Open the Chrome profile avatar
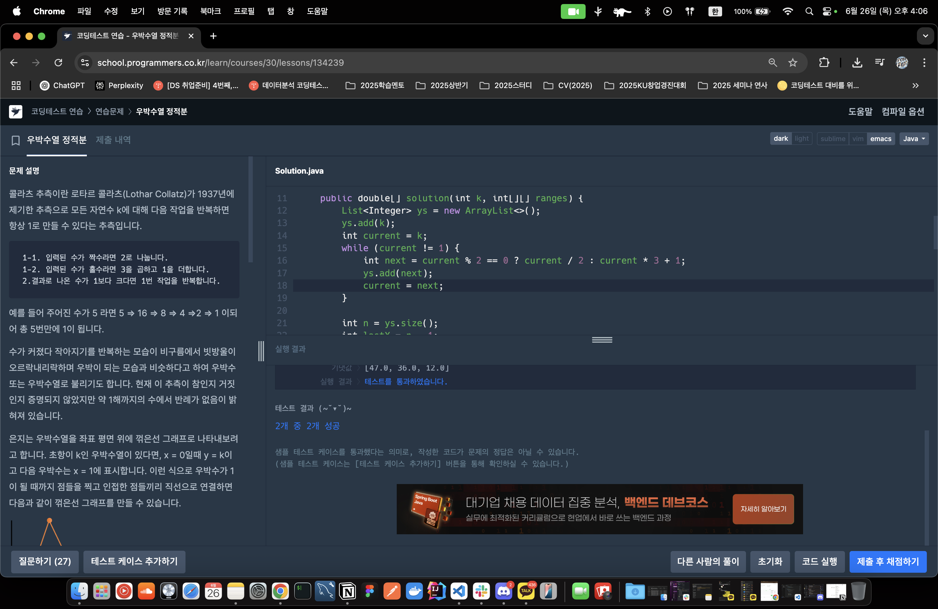 [902, 63]
